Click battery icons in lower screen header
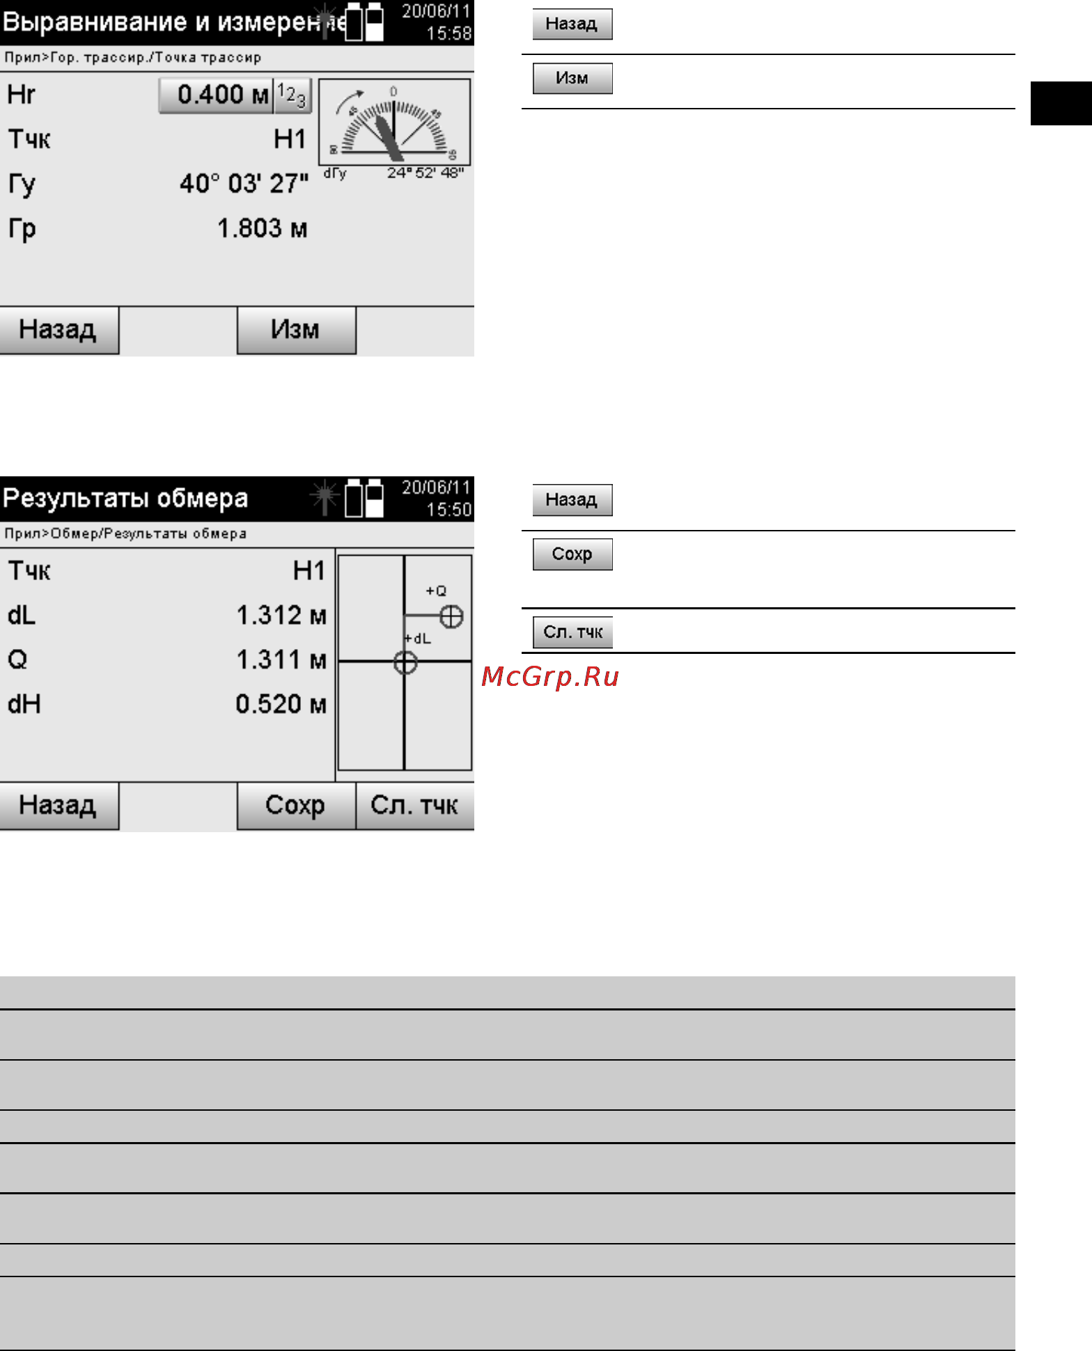Image resolution: width=1092 pixels, height=1351 pixels. [365, 498]
